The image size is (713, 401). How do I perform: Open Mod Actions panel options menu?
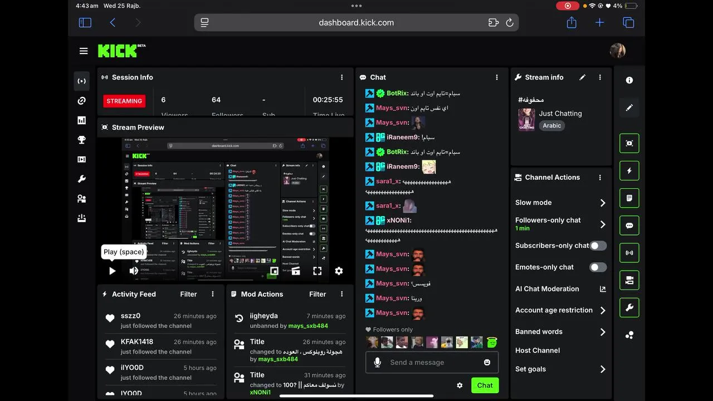(x=342, y=294)
